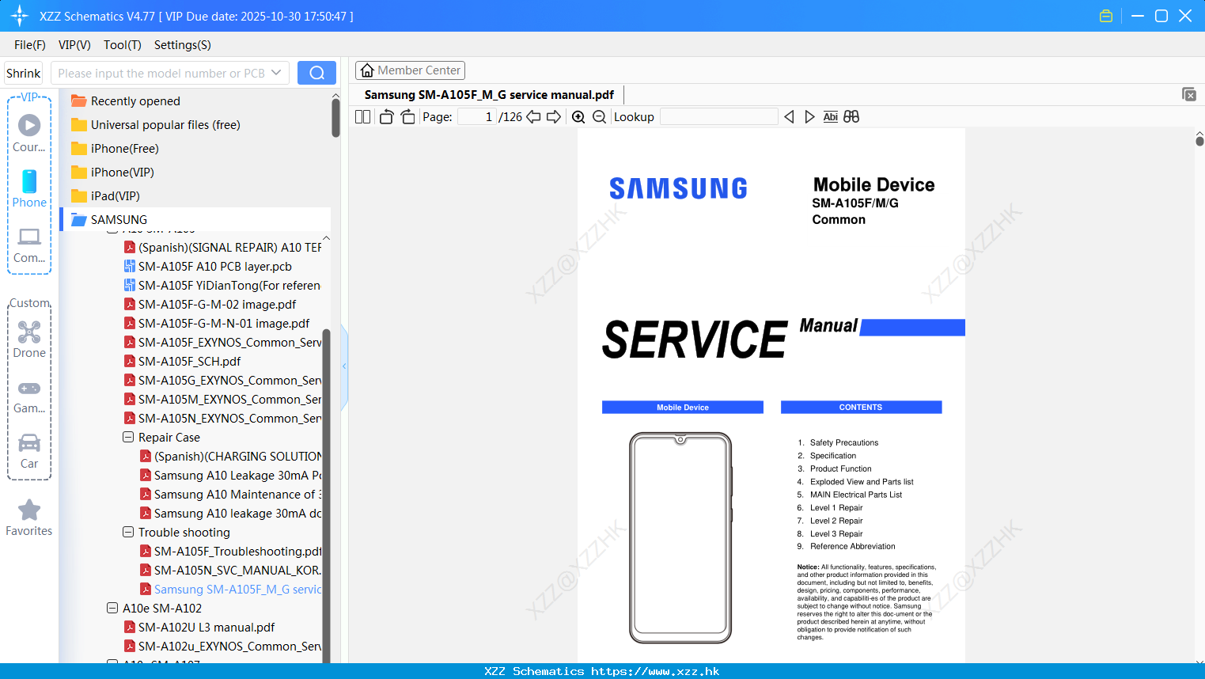Open SM-A105F YiDianTong file
This screenshot has width=1205, height=679.
click(x=229, y=285)
